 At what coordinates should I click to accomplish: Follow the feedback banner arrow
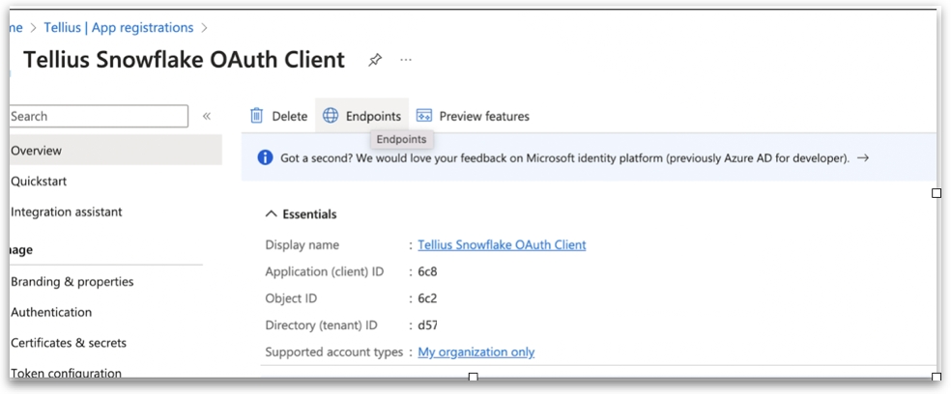point(863,157)
